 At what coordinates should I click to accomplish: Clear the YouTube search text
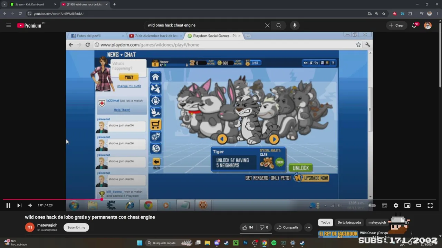point(267,25)
